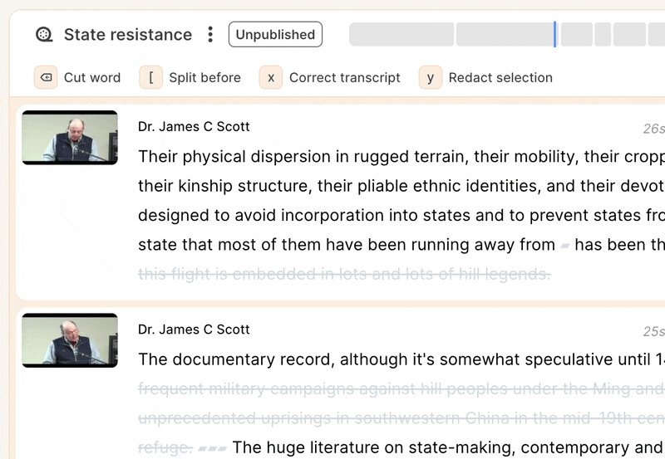Click struck-through text 'this flight is embedded'
665x459 pixels.
click(x=227, y=274)
